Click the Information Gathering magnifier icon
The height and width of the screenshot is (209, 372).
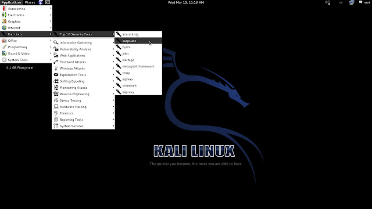[56, 42]
